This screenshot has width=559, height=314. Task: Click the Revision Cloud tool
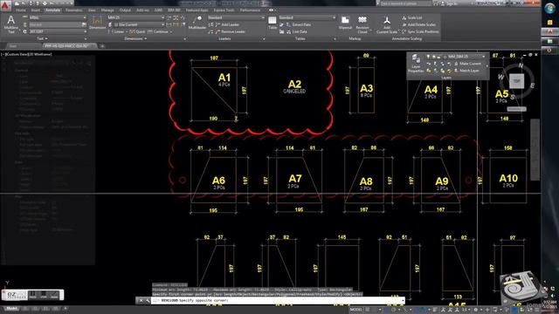point(362,24)
